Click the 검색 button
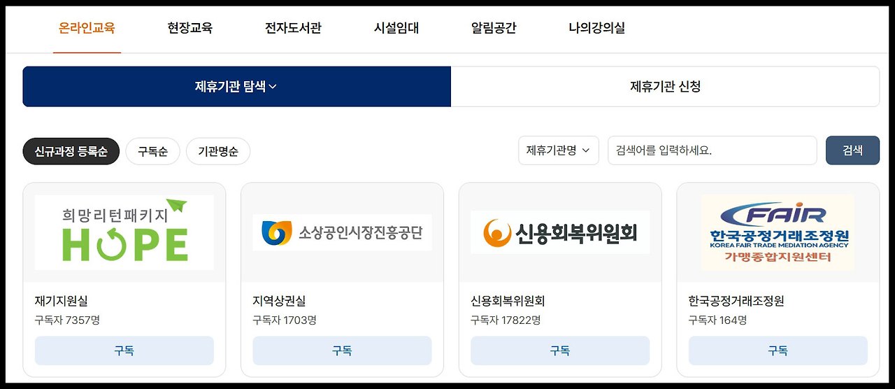This screenshot has height=389, width=895. (852, 150)
